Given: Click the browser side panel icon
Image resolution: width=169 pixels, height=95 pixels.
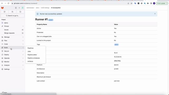Looking at the screenshot, I should point(151,3).
